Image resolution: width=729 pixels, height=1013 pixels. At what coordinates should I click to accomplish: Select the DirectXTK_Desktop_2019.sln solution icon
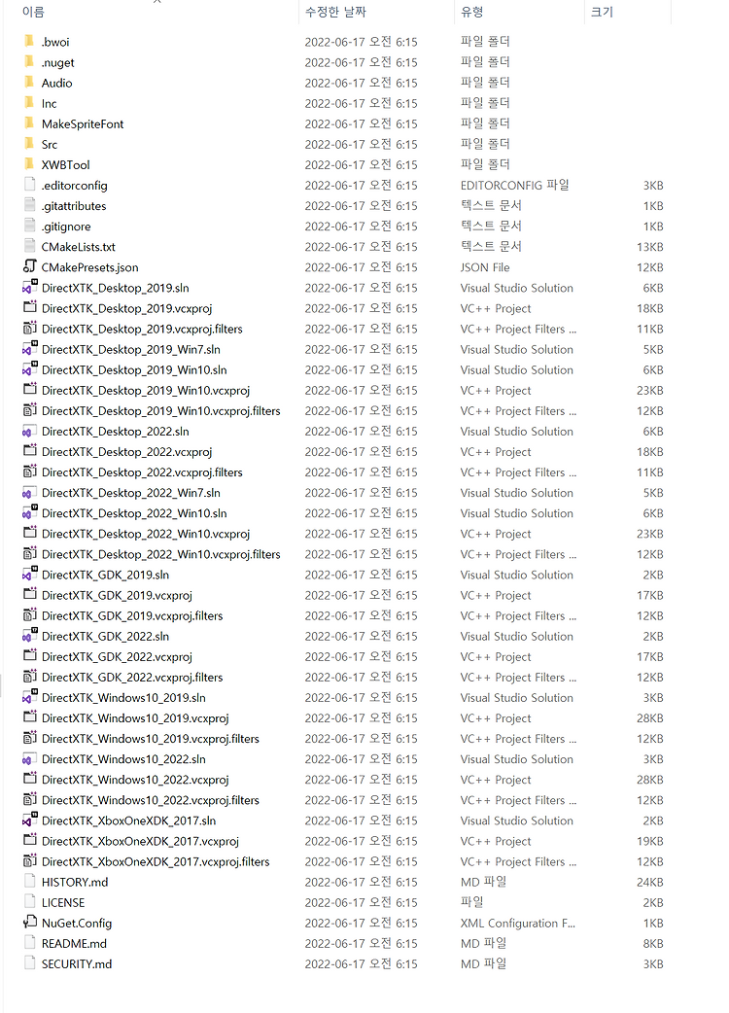(x=30, y=287)
